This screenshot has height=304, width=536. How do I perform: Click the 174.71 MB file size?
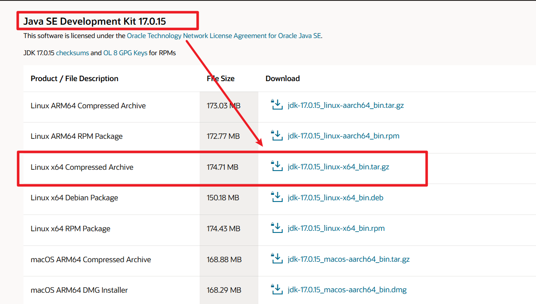[222, 167]
